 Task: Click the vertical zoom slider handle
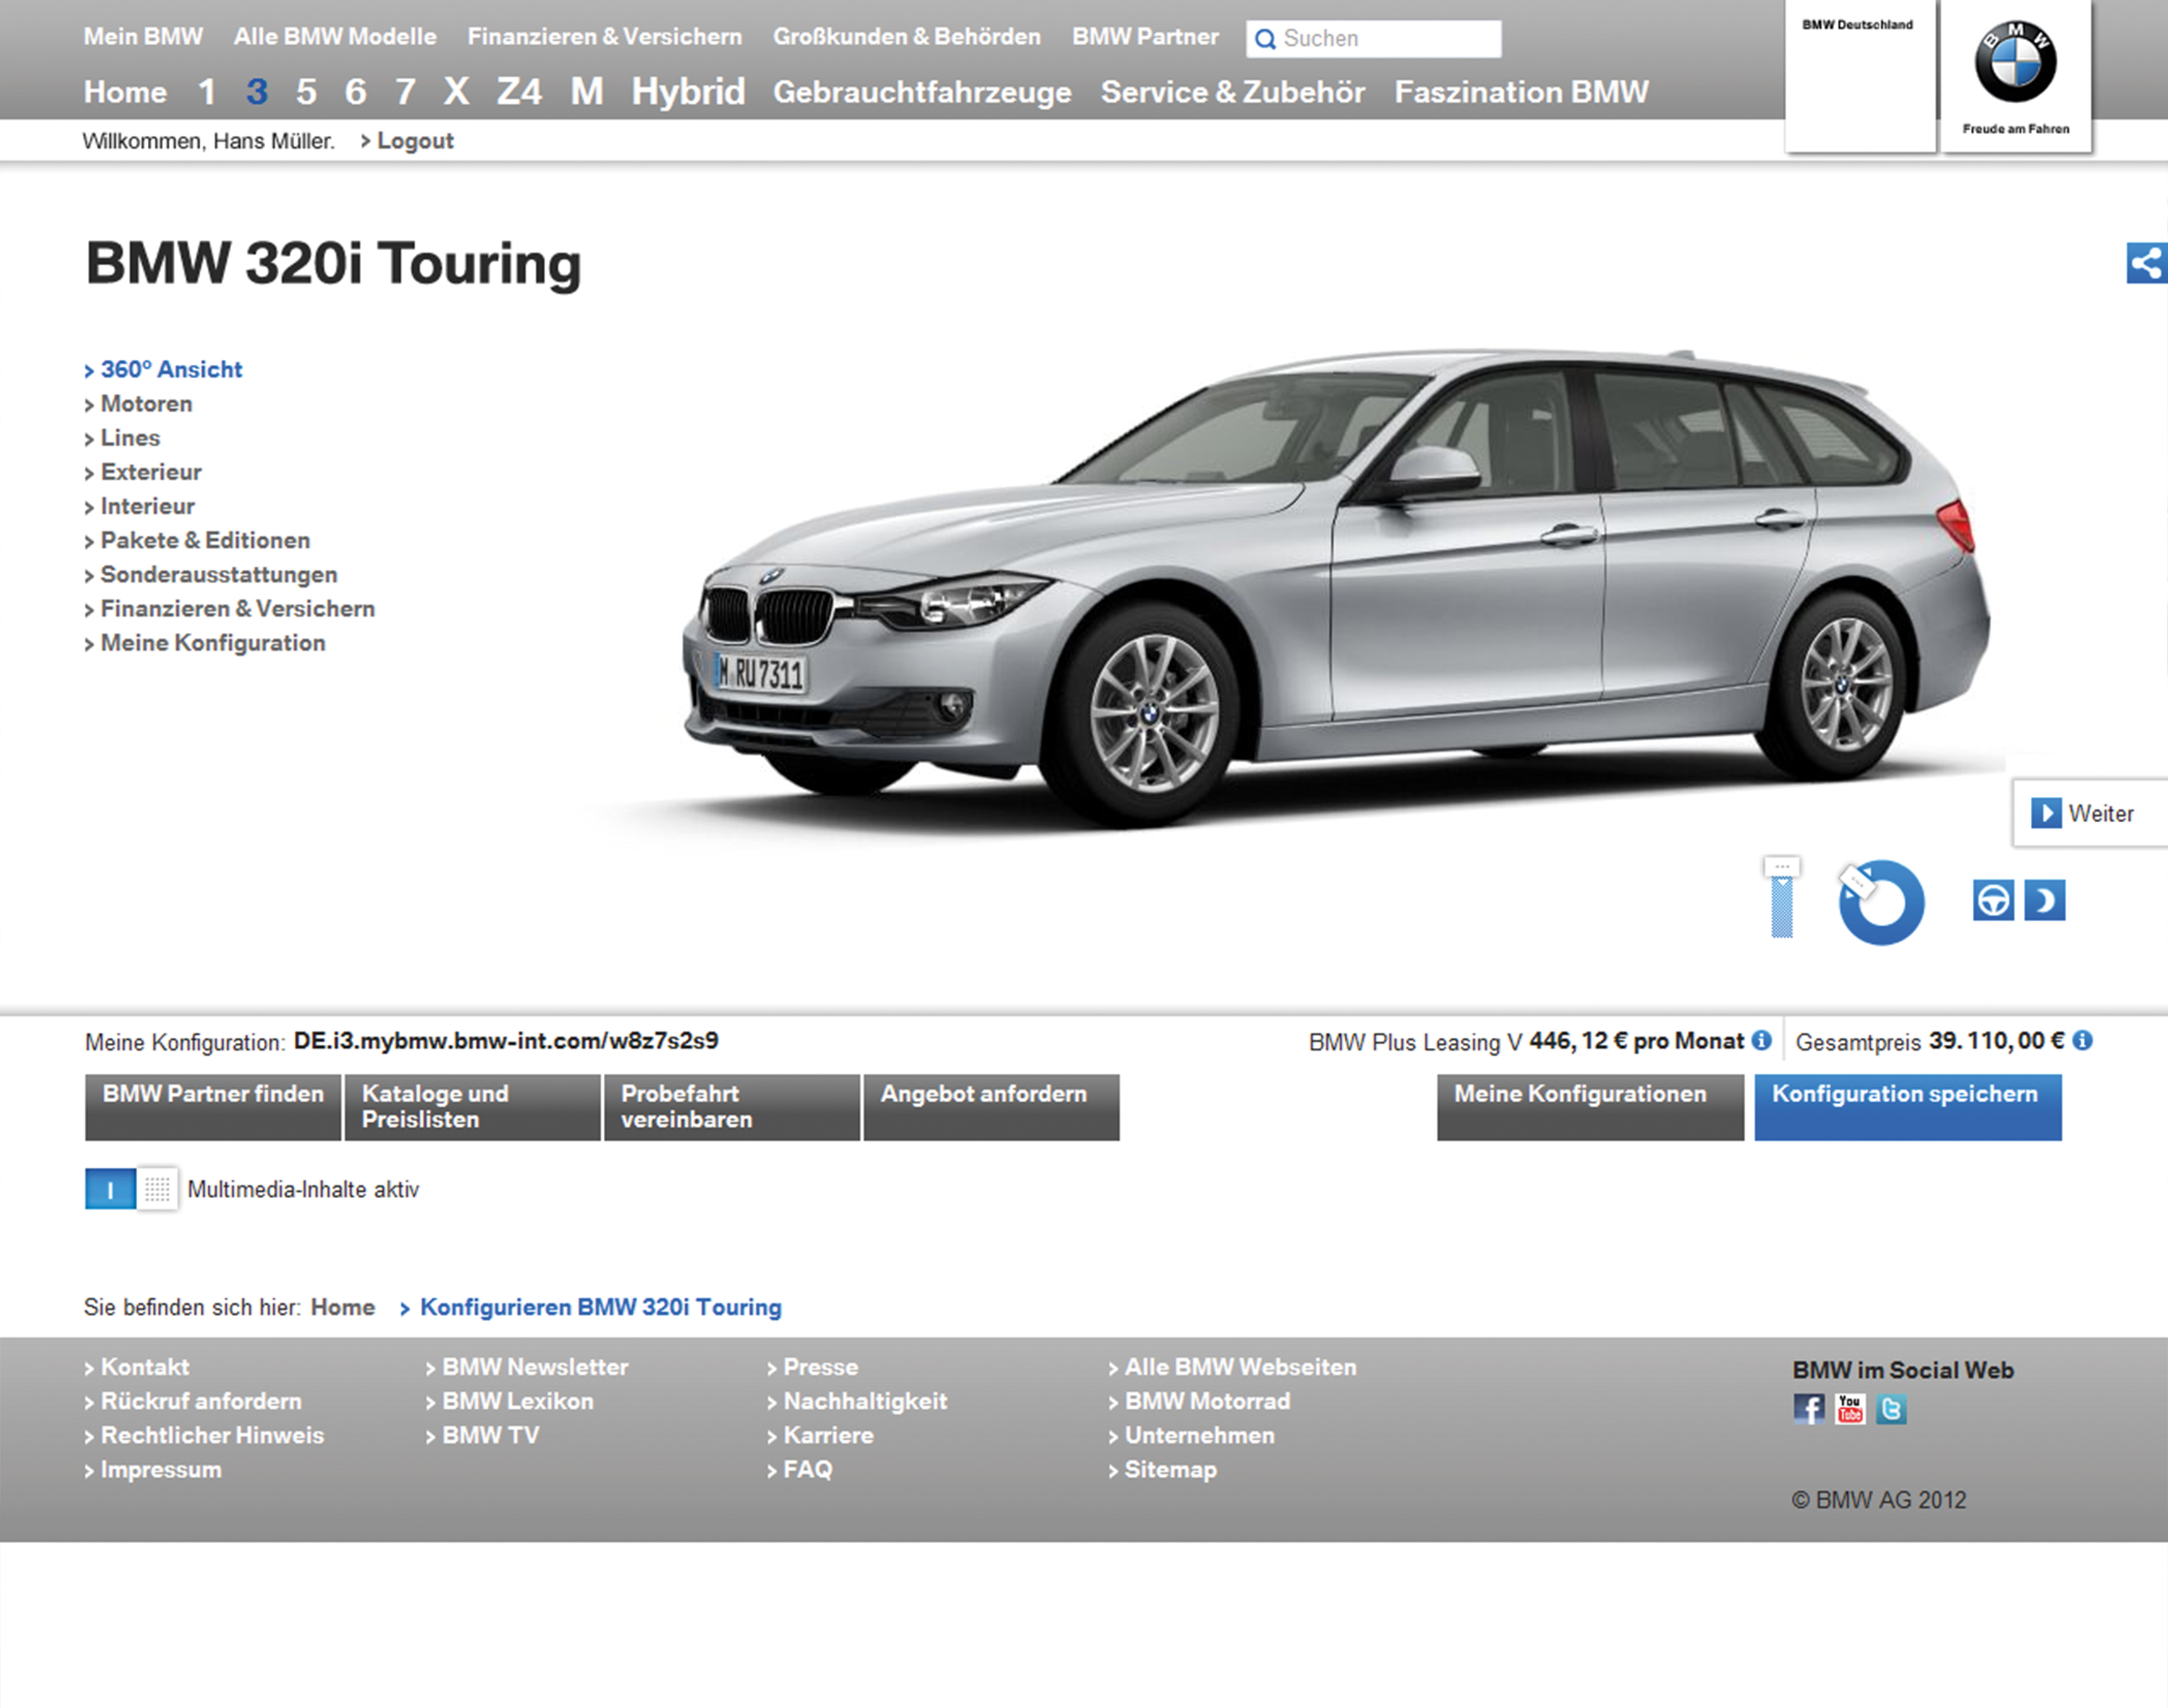pos(1781,867)
